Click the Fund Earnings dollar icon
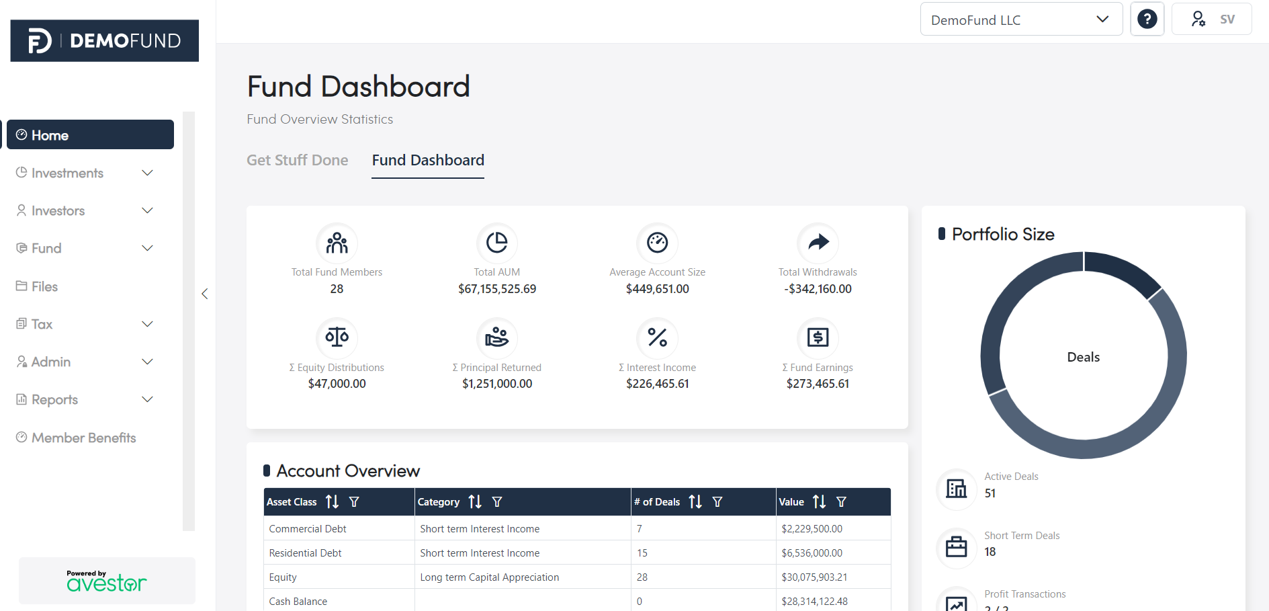This screenshot has width=1269, height=611. (818, 339)
